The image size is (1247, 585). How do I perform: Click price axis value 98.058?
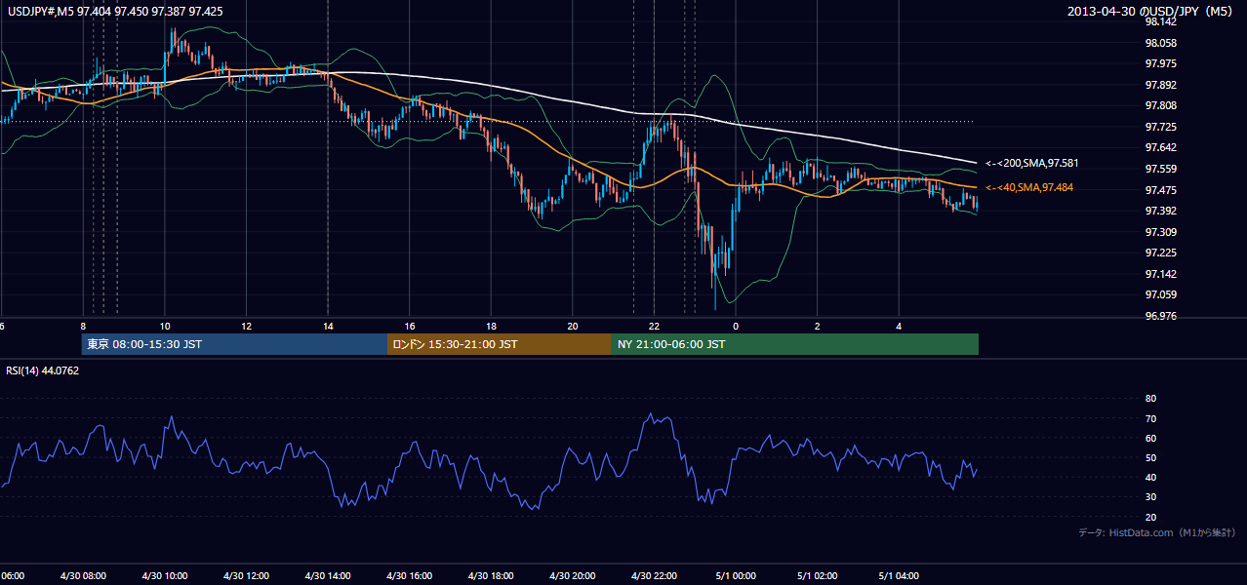(1160, 43)
